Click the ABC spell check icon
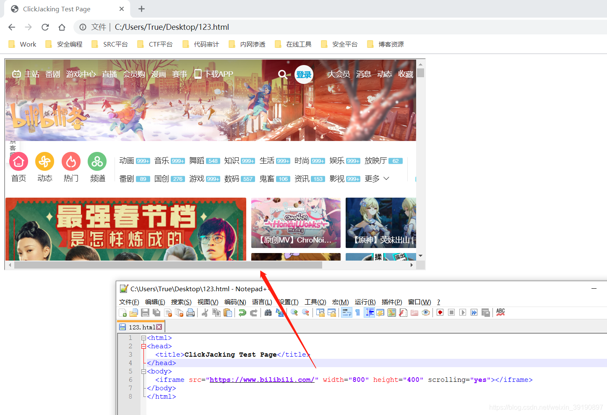Image resolution: width=607 pixels, height=415 pixels. (x=500, y=313)
